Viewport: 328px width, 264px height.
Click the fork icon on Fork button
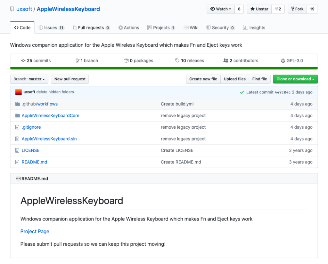pos(293,9)
